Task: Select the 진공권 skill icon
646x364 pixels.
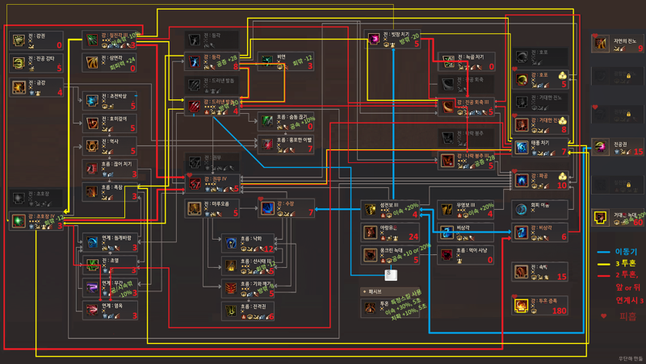Action: 601,147
